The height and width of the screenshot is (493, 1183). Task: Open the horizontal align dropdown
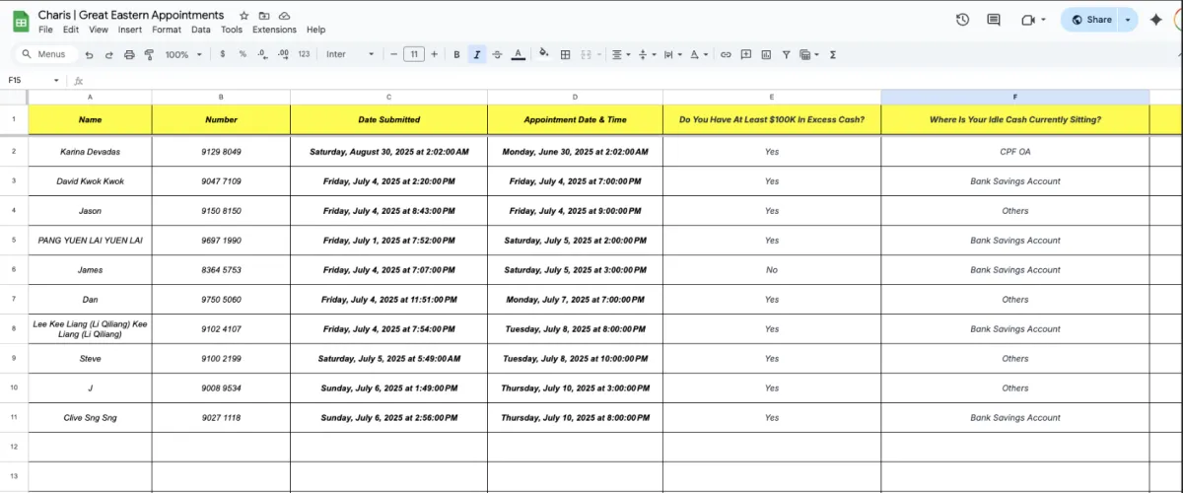click(621, 54)
